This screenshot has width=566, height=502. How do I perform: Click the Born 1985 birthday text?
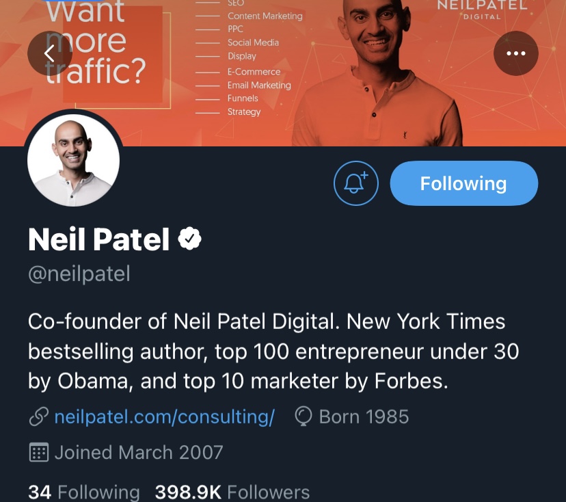click(x=364, y=416)
